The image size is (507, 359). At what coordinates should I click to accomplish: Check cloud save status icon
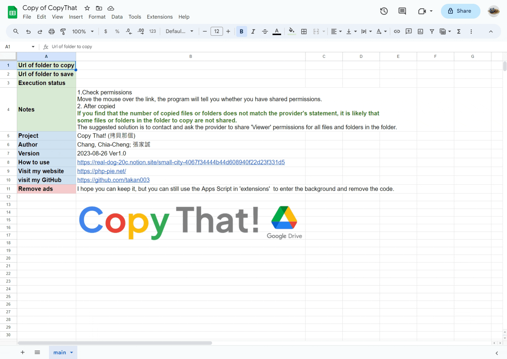point(111,8)
